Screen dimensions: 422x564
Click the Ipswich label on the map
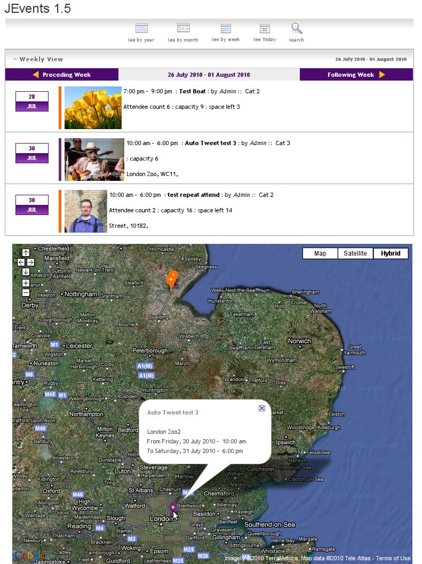[x=285, y=443]
